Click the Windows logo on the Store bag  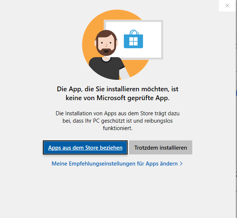(133, 41)
